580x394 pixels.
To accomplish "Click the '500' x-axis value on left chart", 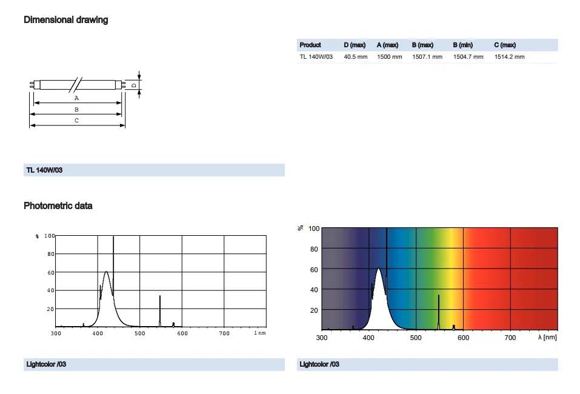I will click(x=140, y=333).
